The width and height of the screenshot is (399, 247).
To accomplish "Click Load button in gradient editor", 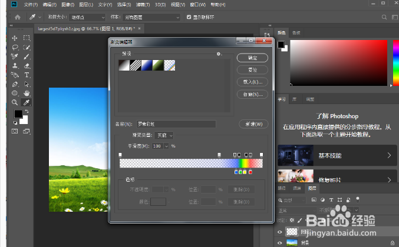I will (252, 82).
